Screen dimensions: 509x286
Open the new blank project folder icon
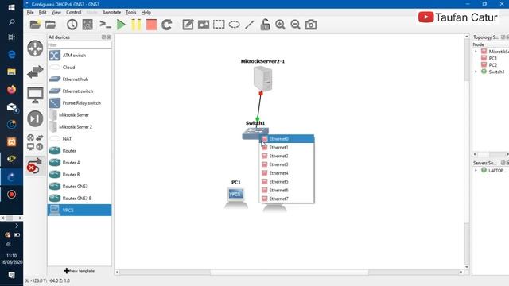pos(35,25)
